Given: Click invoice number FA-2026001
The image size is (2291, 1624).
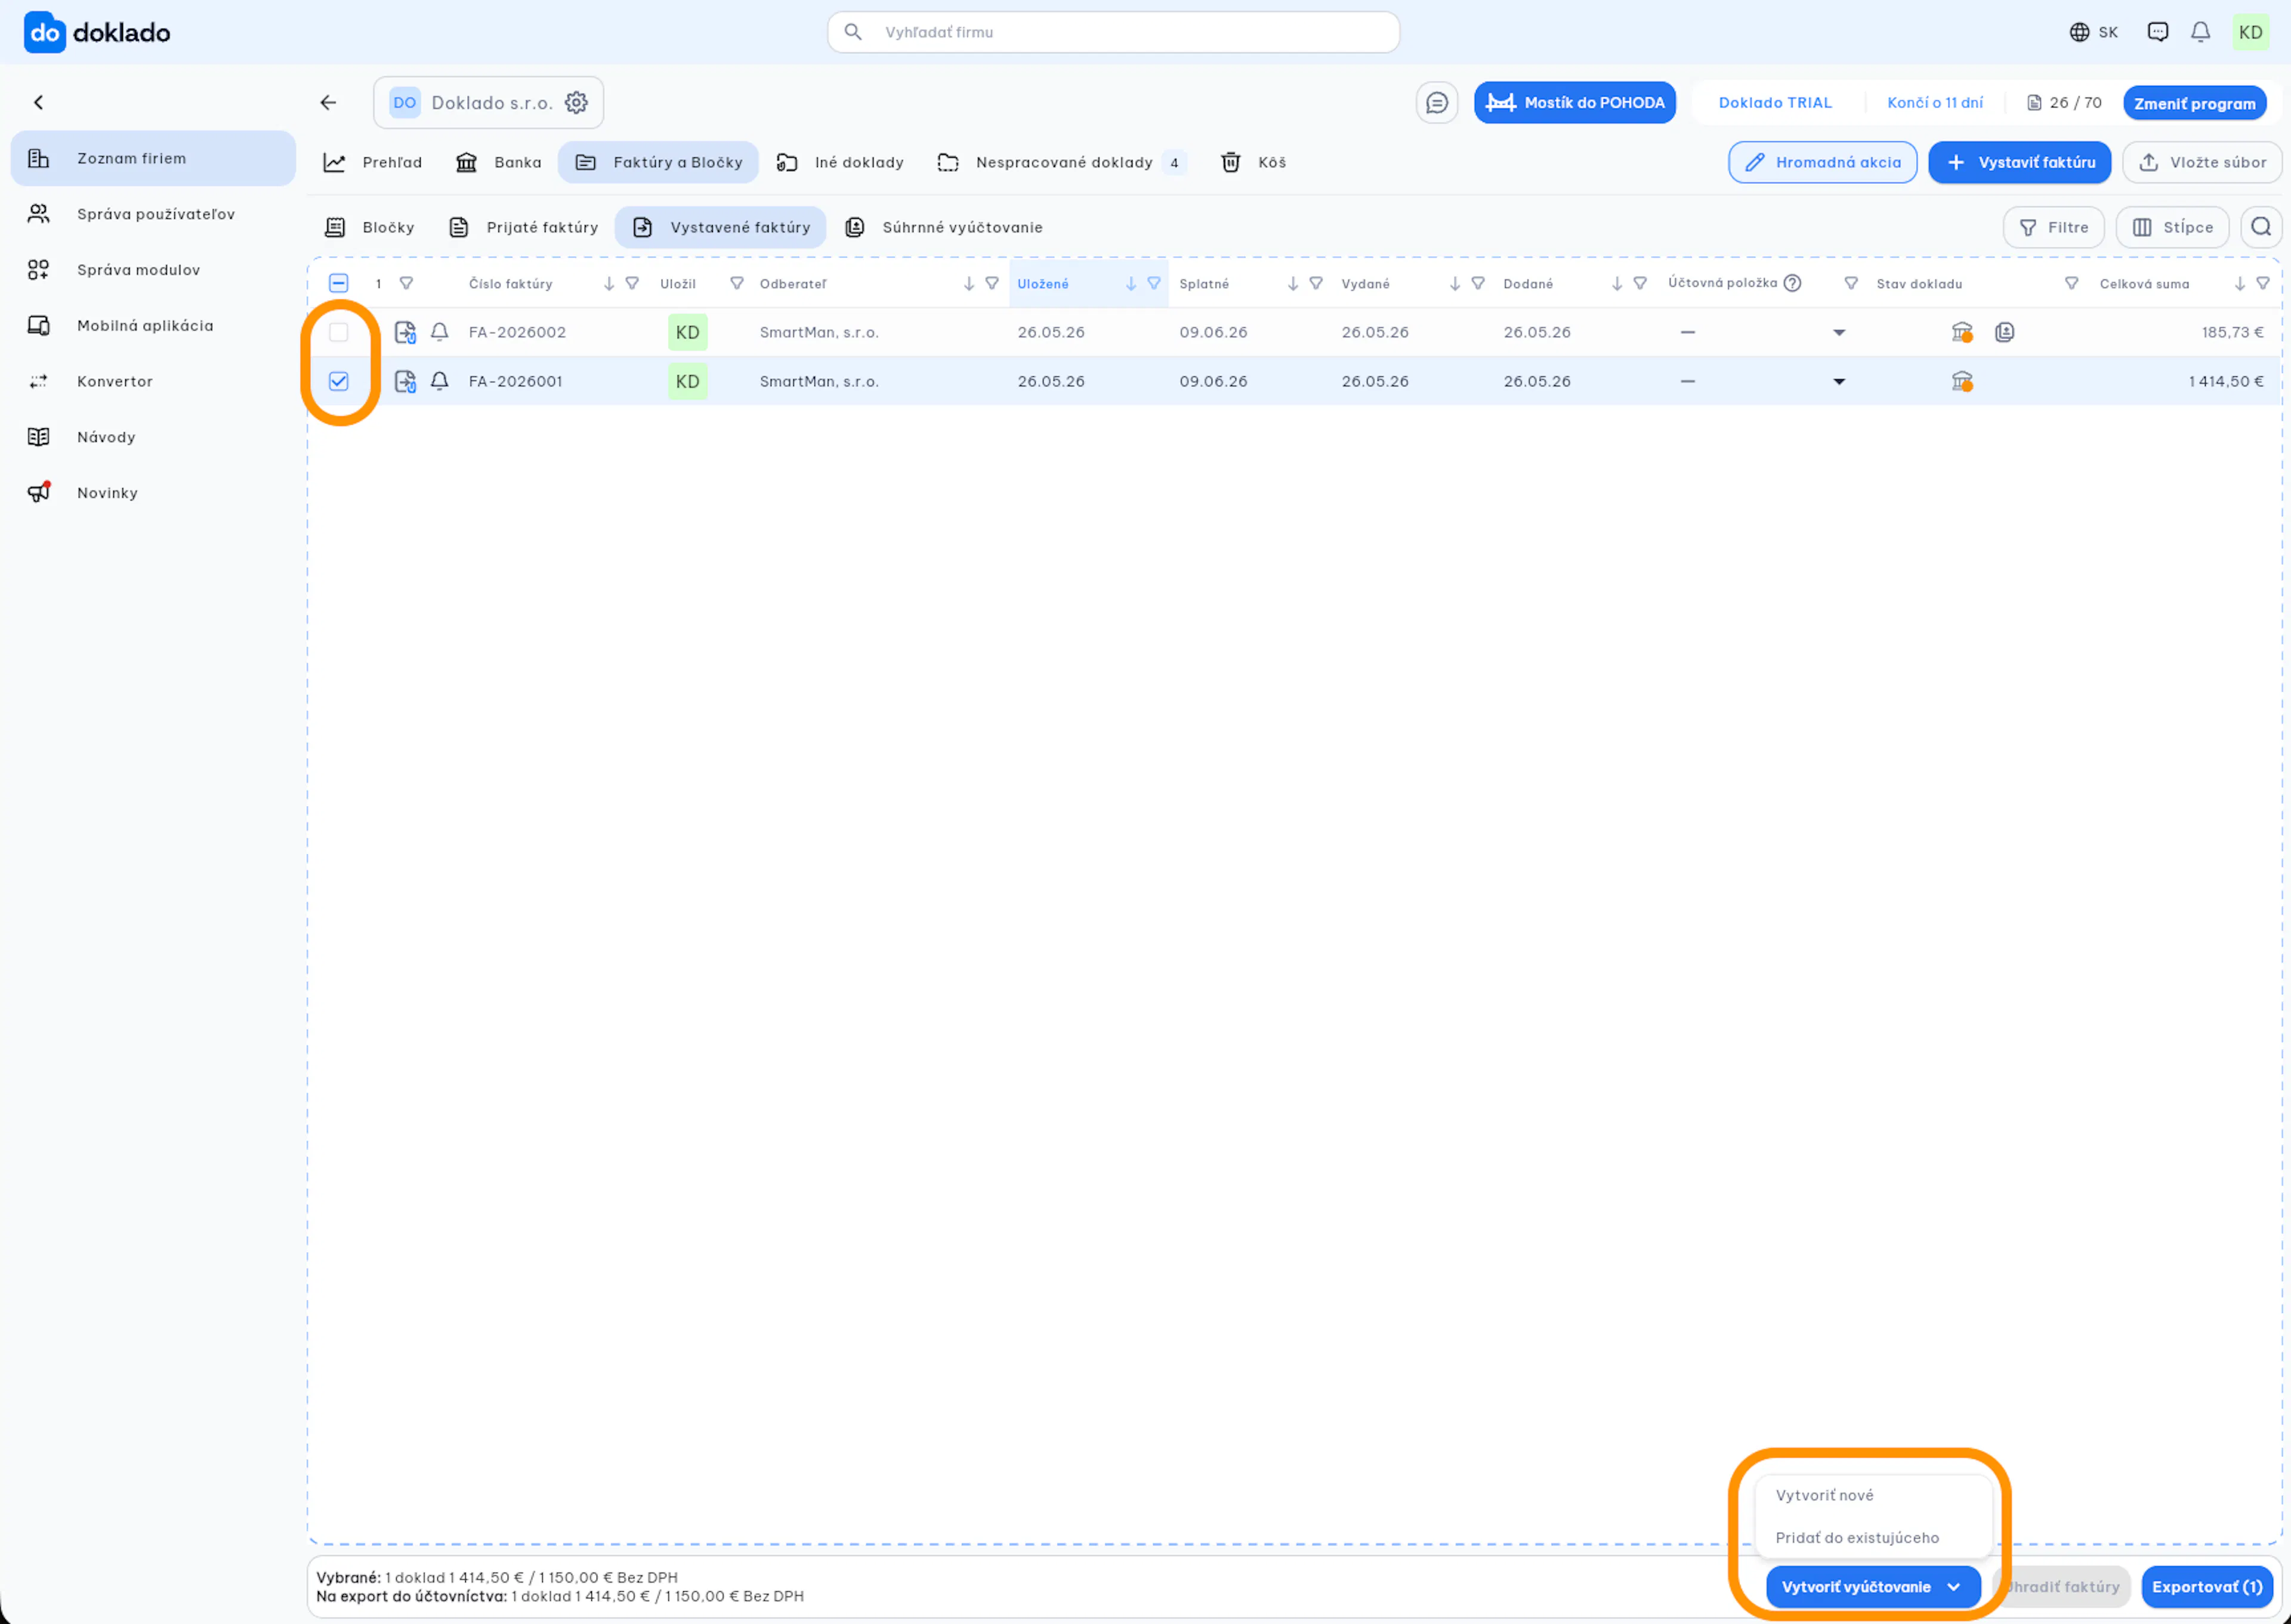Looking at the screenshot, I should [515, 381].
